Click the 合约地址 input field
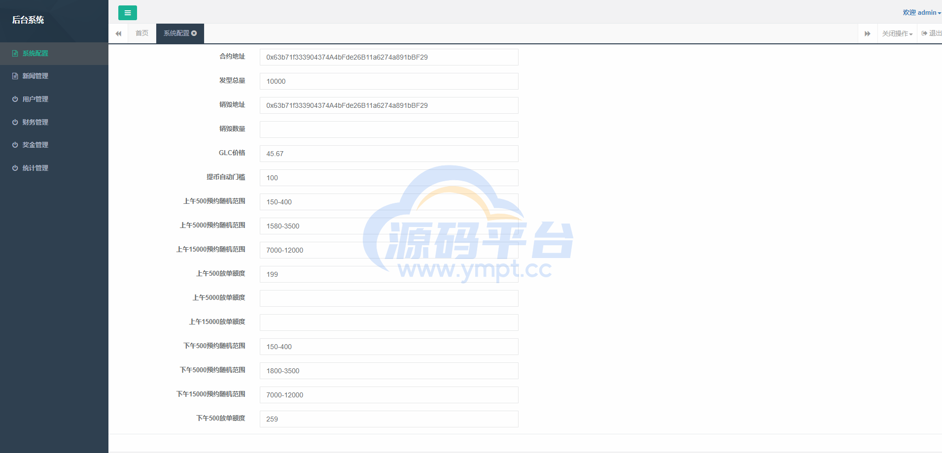Image resolution: width=942 pixels, height=453 pixels. point(389,57)
